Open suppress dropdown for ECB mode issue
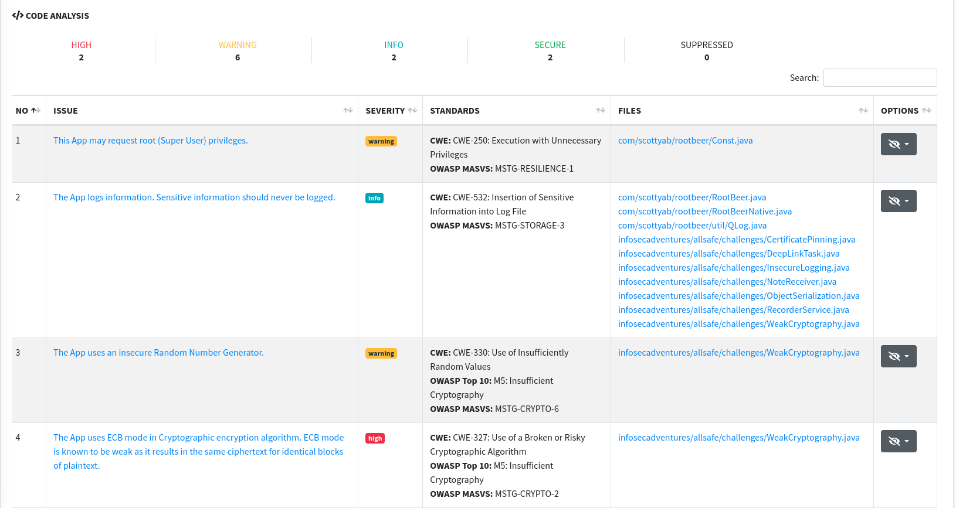 [x=898, y=441]
